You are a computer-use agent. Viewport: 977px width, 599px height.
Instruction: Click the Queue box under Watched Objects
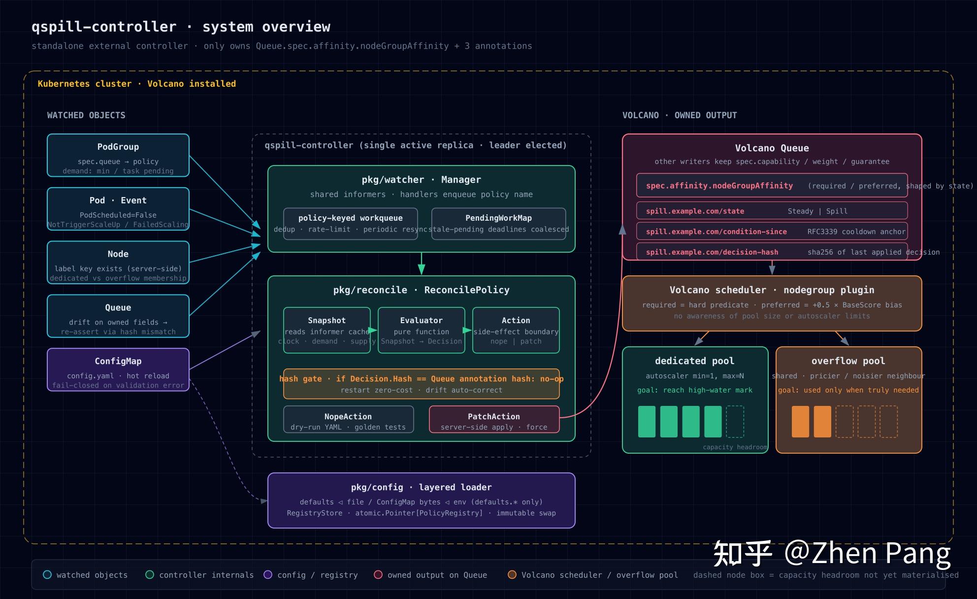point(118,316)
